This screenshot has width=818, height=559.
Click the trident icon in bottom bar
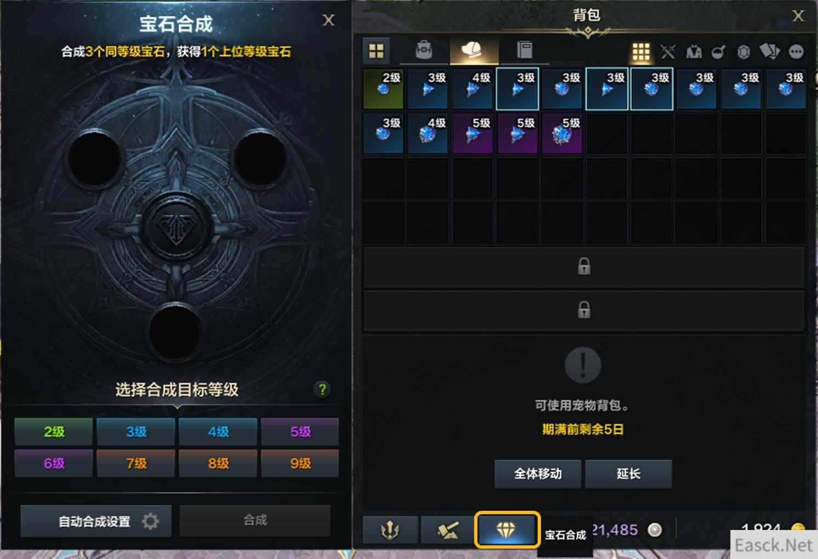coord(390,529)
